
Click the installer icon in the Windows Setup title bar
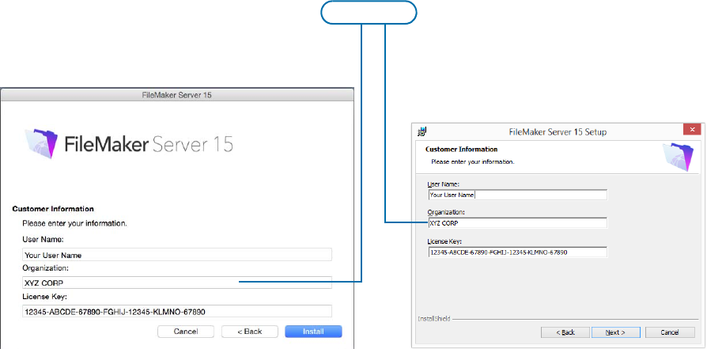(x=422, y=131)
